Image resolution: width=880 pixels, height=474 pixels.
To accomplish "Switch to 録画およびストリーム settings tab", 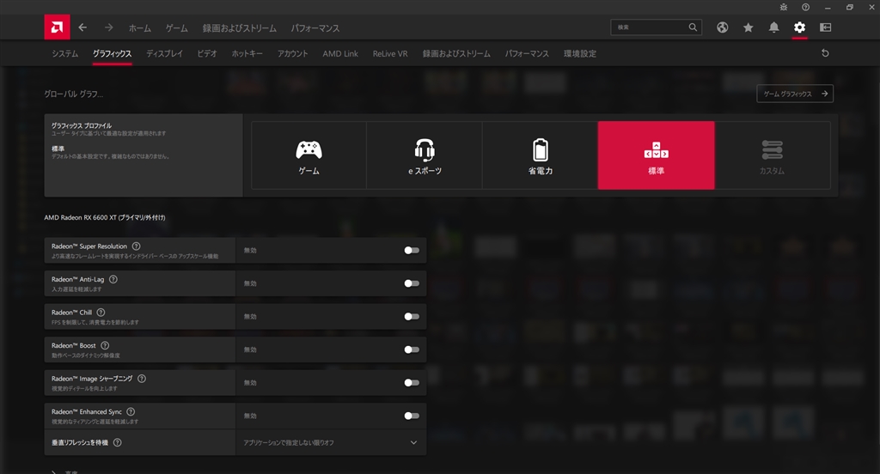I will (x=456, y=53).
